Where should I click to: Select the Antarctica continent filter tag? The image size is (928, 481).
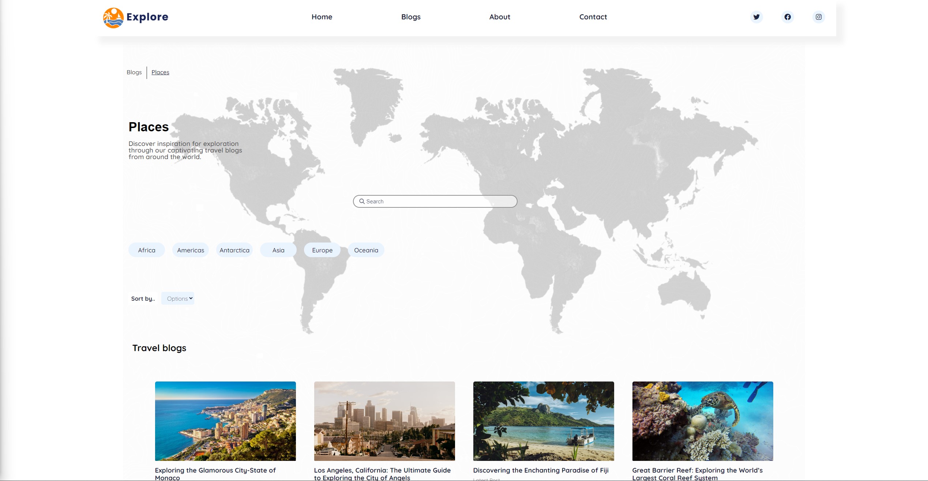[x=234, y=250]
